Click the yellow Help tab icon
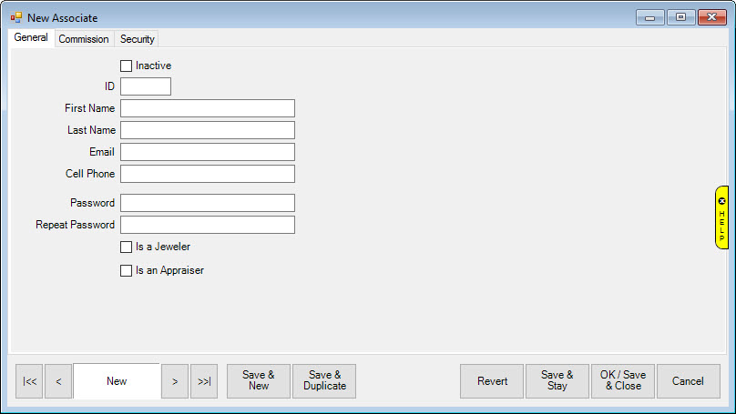This screenshot has height=414, width=736. [x=721, y=217]
